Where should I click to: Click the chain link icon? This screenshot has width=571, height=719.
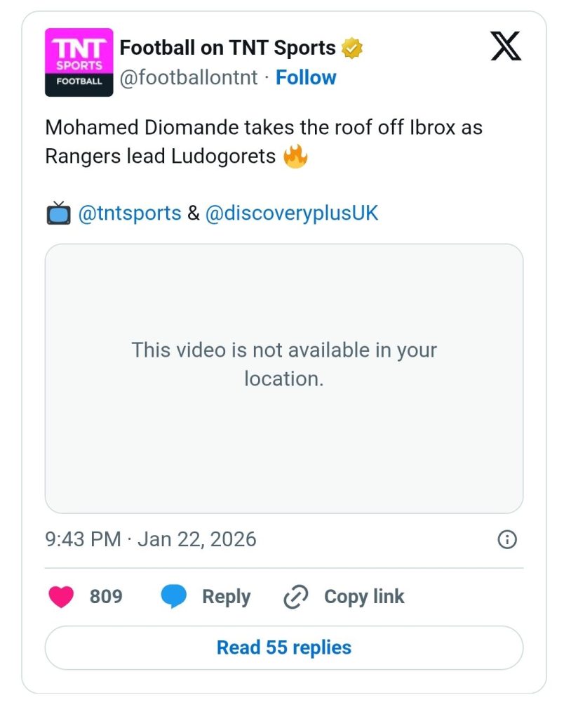tap(296, 597)
